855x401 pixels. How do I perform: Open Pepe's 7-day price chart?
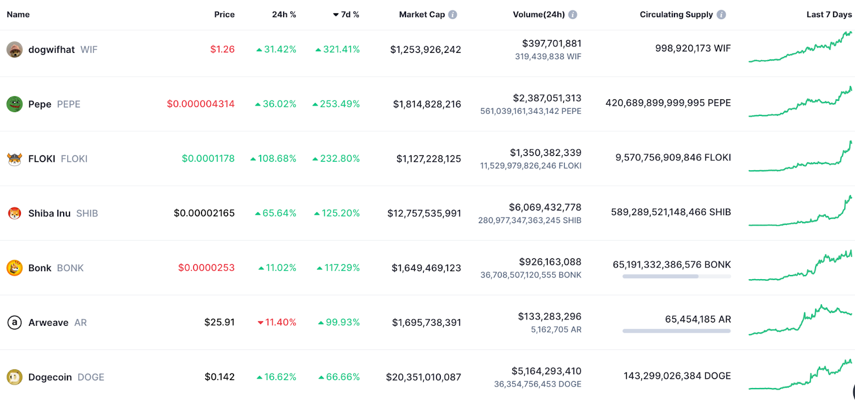[x=800, y=101]
